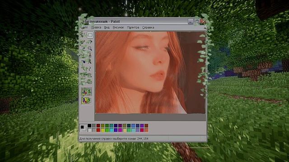289x162 pixels.
Task: Pick the dark purple palette color
Action: 120,126
